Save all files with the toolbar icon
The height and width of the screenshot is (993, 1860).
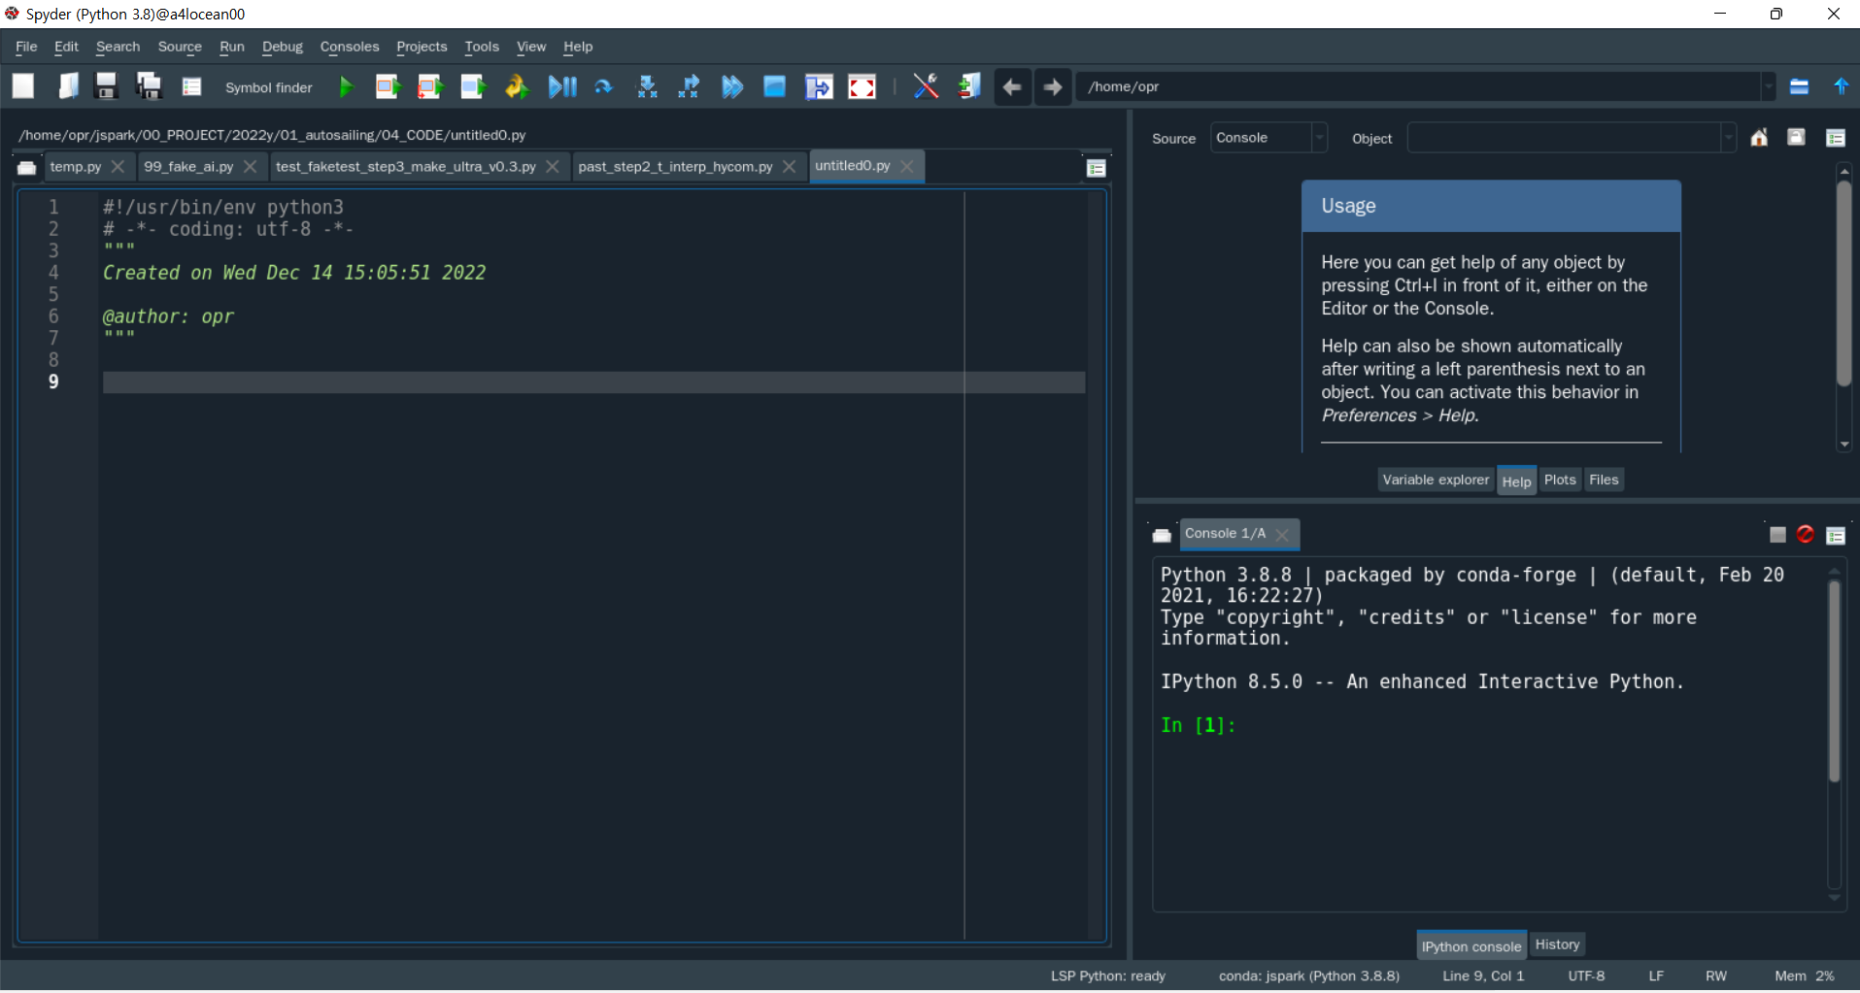[149, 86]
